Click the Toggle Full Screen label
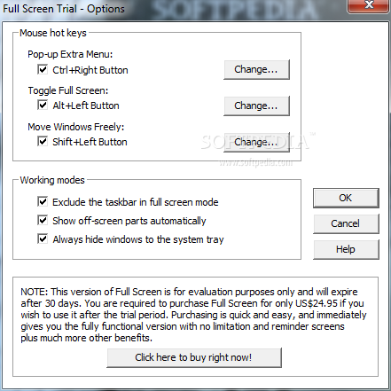This screenshot has width=391, height=391. point(68,90)
